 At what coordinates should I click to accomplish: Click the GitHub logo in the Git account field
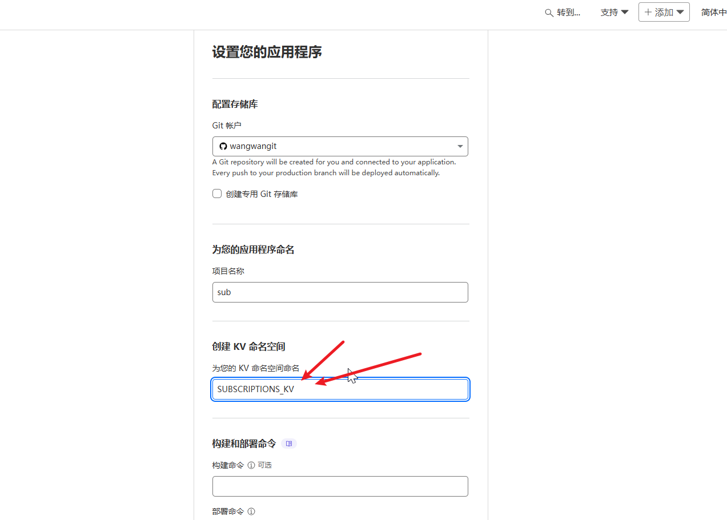coord(223,146)
